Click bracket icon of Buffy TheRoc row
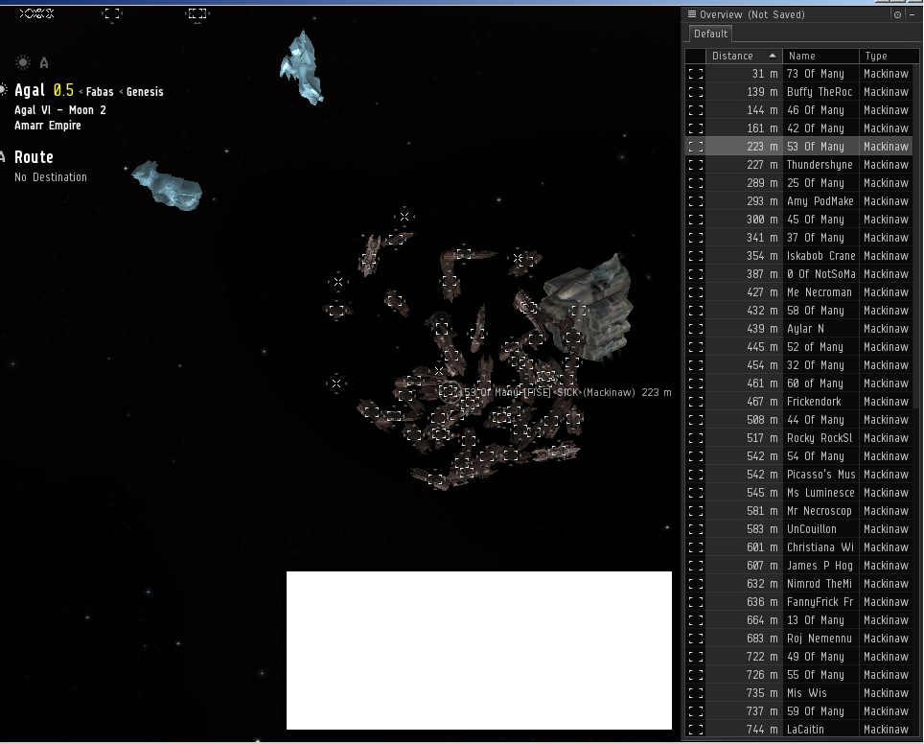924x744 pixels. tap(696, 92)
